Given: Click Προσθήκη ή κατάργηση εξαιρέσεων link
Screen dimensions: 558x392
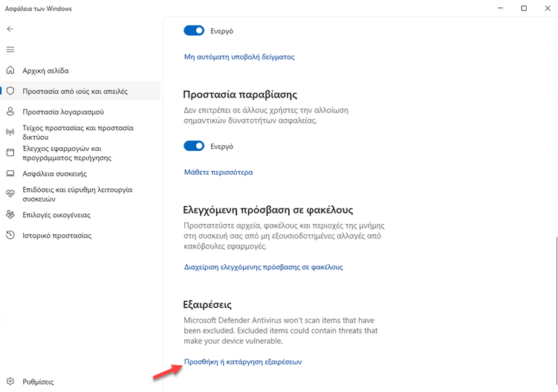Looking at the screenshot, I should coord(243,362).
